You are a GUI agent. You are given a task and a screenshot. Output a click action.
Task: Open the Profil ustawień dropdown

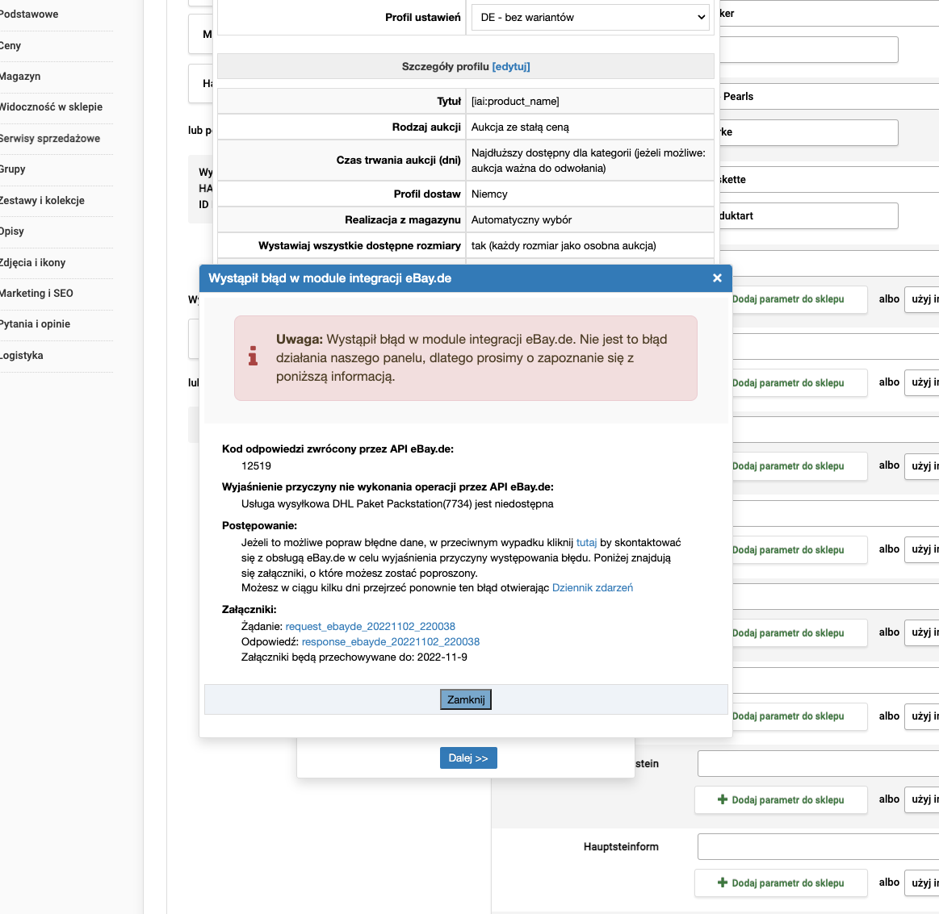pyautogui.click(x=590, y=18)
